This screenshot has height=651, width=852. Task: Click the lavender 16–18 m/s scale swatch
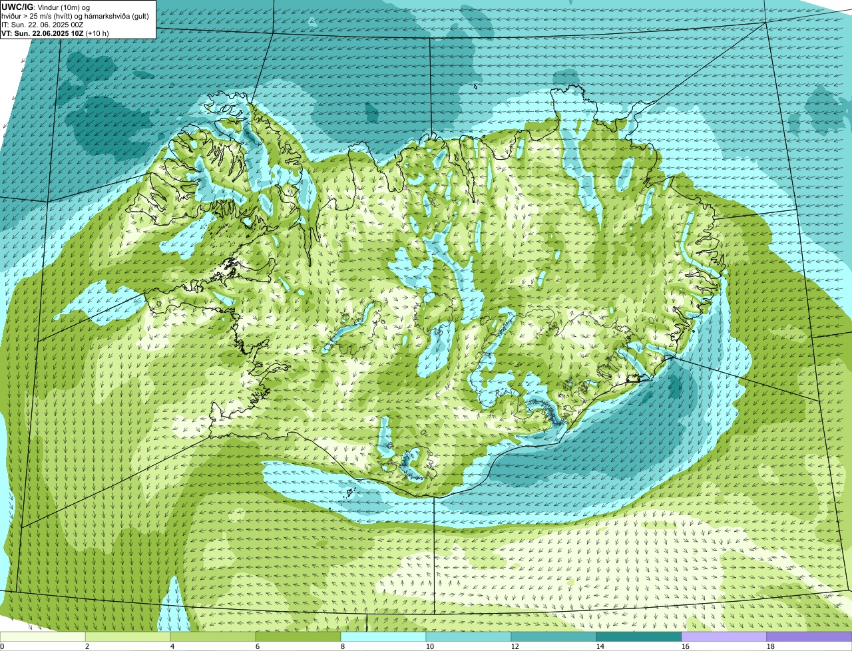point(724,636)
